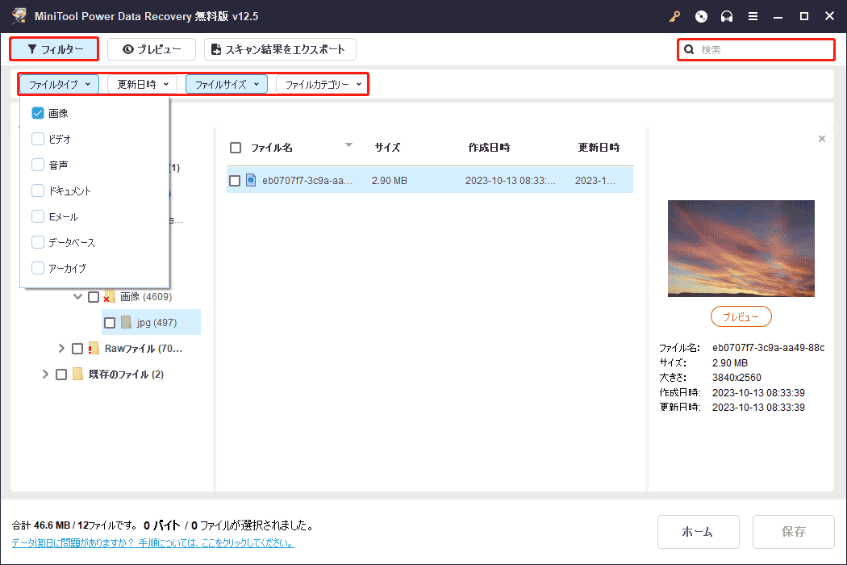The height and width of the screenshot is (565, 847).
Task: Click the orange プレビュー button under thumbnail
Action: point(741,317)
